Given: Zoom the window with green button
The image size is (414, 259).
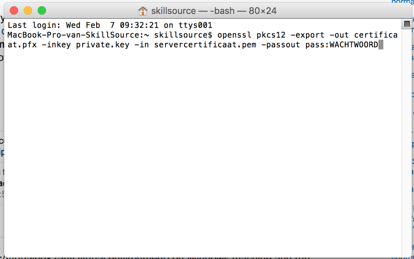Looking at the screenshot, I should pos(42,10).
